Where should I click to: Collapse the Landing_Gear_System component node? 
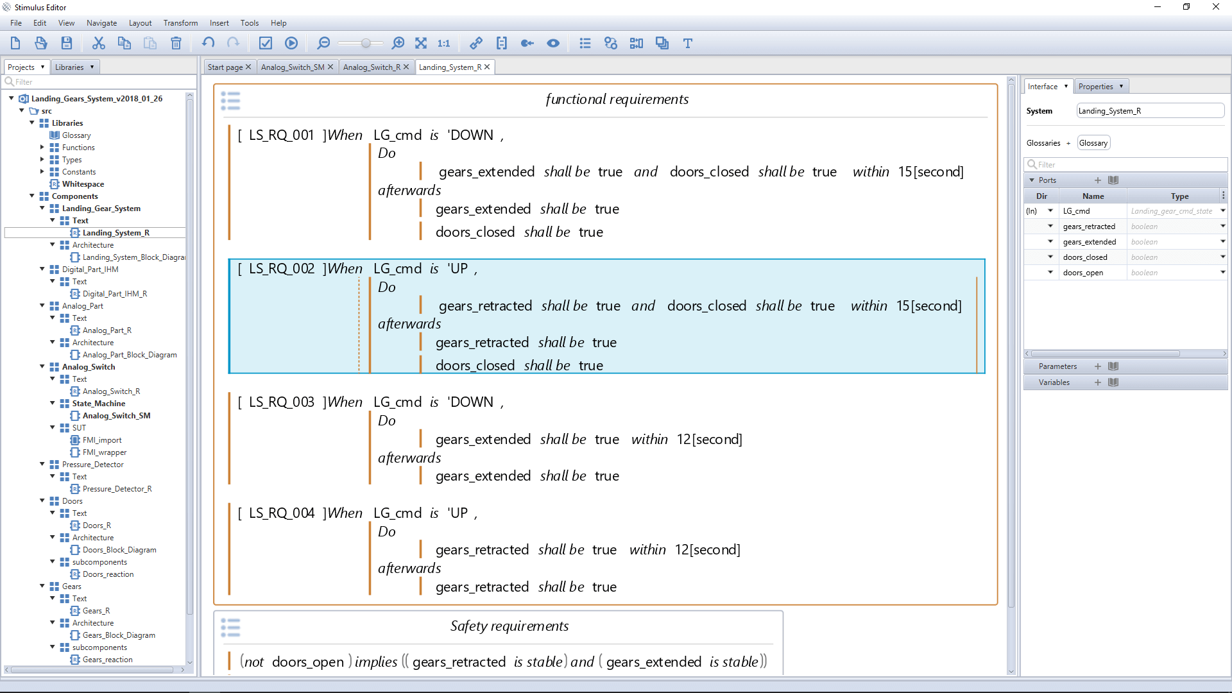coord(42,208)
